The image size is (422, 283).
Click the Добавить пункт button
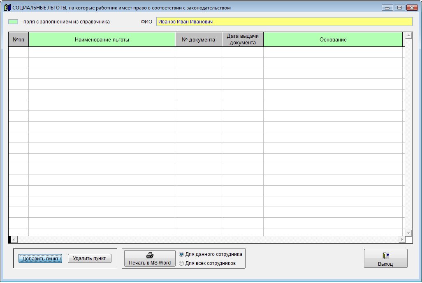point(40,258)
